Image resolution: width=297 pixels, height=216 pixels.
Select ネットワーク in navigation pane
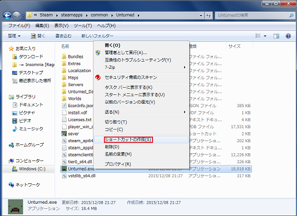28,185
